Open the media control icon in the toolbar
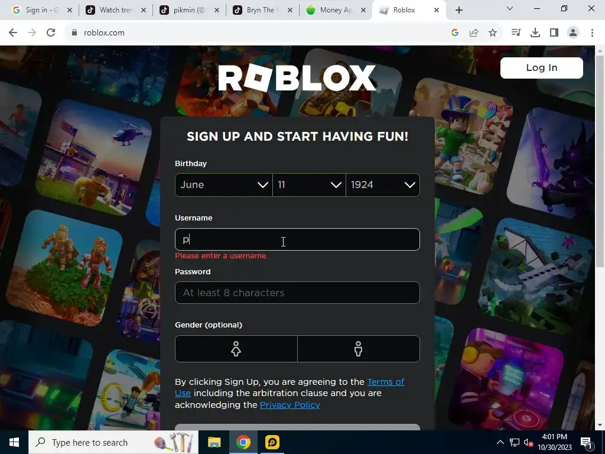605x454 pixels. 516,33
